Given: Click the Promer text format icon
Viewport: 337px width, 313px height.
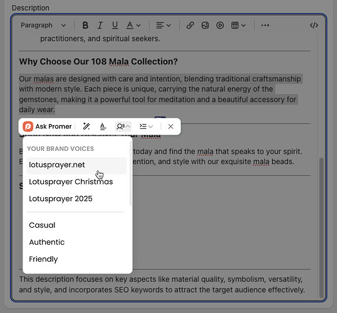Looking at the screenshot, I should 103,126.
